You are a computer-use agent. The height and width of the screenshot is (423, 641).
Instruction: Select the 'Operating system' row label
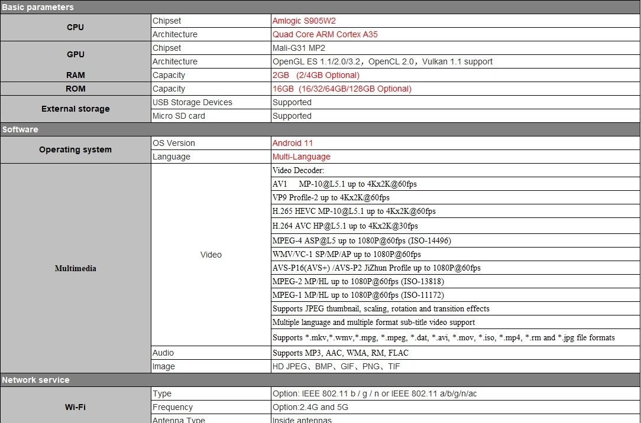pos(75,149)
